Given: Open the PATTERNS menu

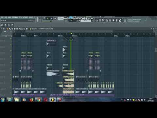Looking at the screenshot, I should 15,17.
